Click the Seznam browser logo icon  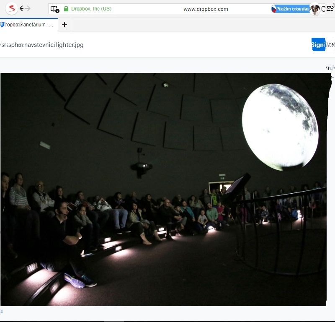coord(12,8)
